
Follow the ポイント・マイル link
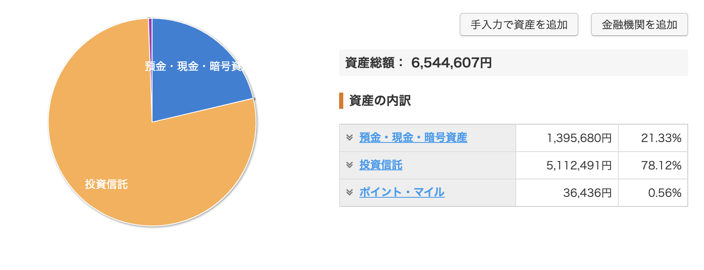coord(402,192)
